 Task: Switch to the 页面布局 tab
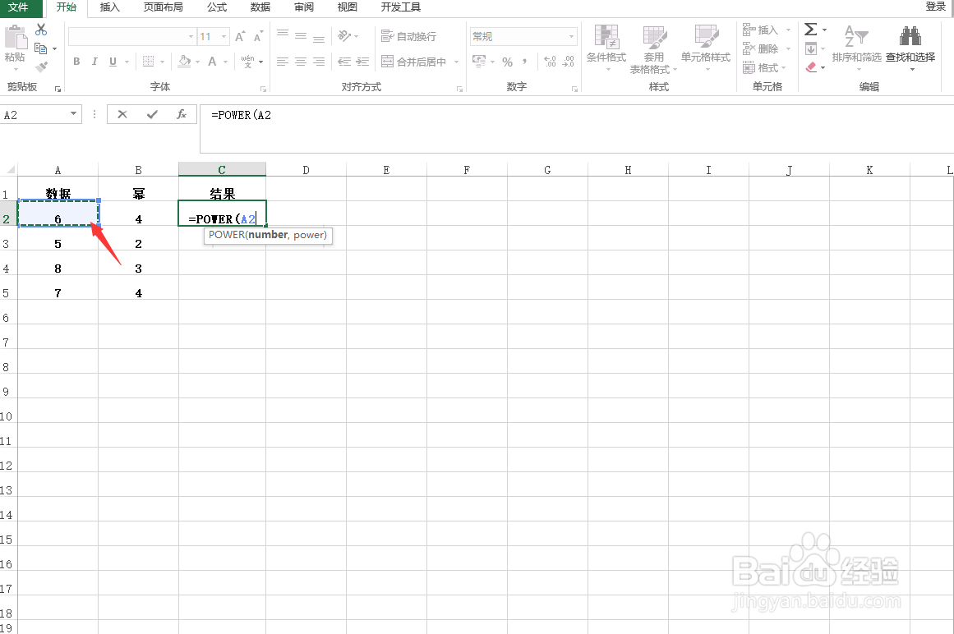pyautogui.click(x=163, y=7)
